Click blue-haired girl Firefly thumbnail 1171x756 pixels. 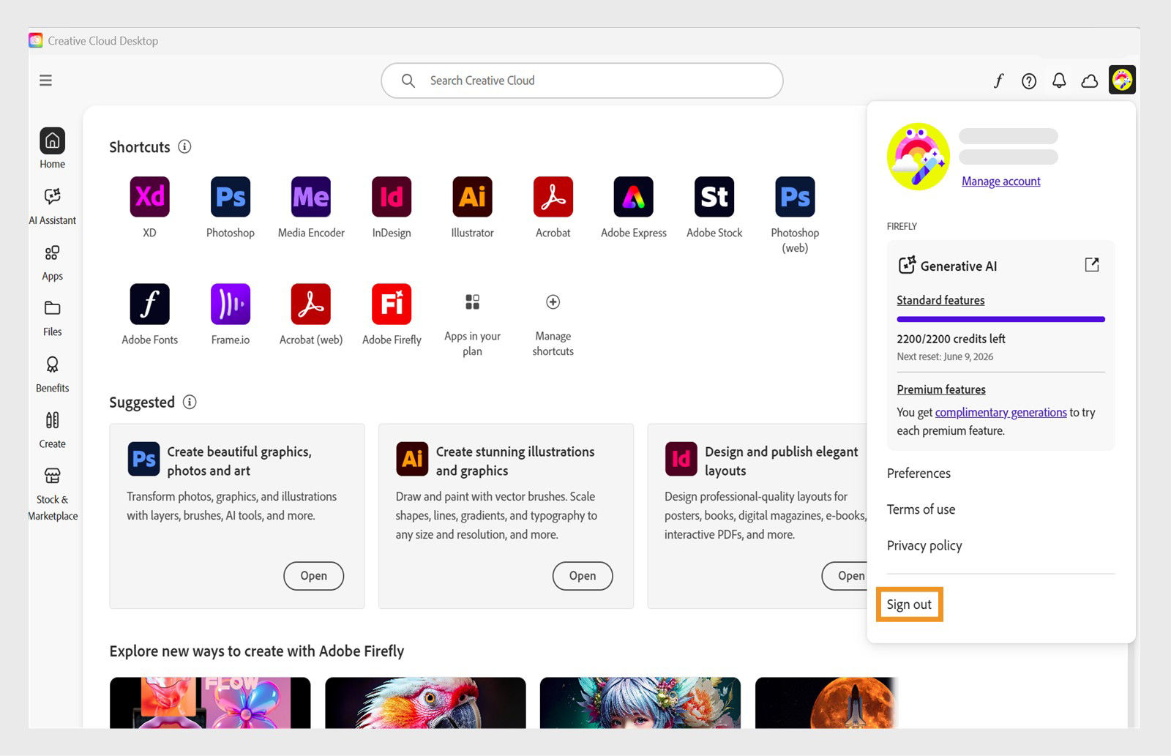pyautogui.click(x=640, y=703)
